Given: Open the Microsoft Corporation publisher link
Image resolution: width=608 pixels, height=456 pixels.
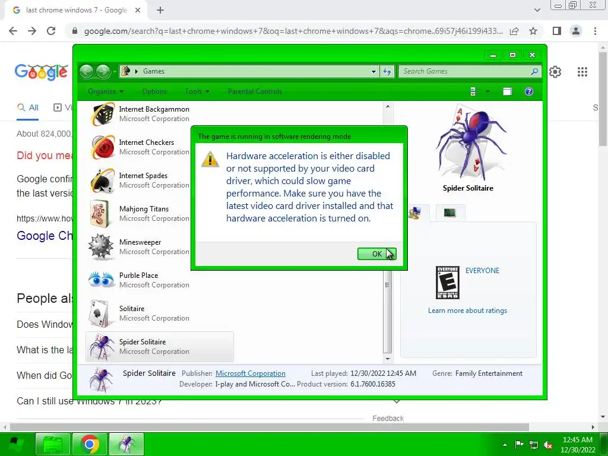Looking at the screenshot, I should point(251,373).
